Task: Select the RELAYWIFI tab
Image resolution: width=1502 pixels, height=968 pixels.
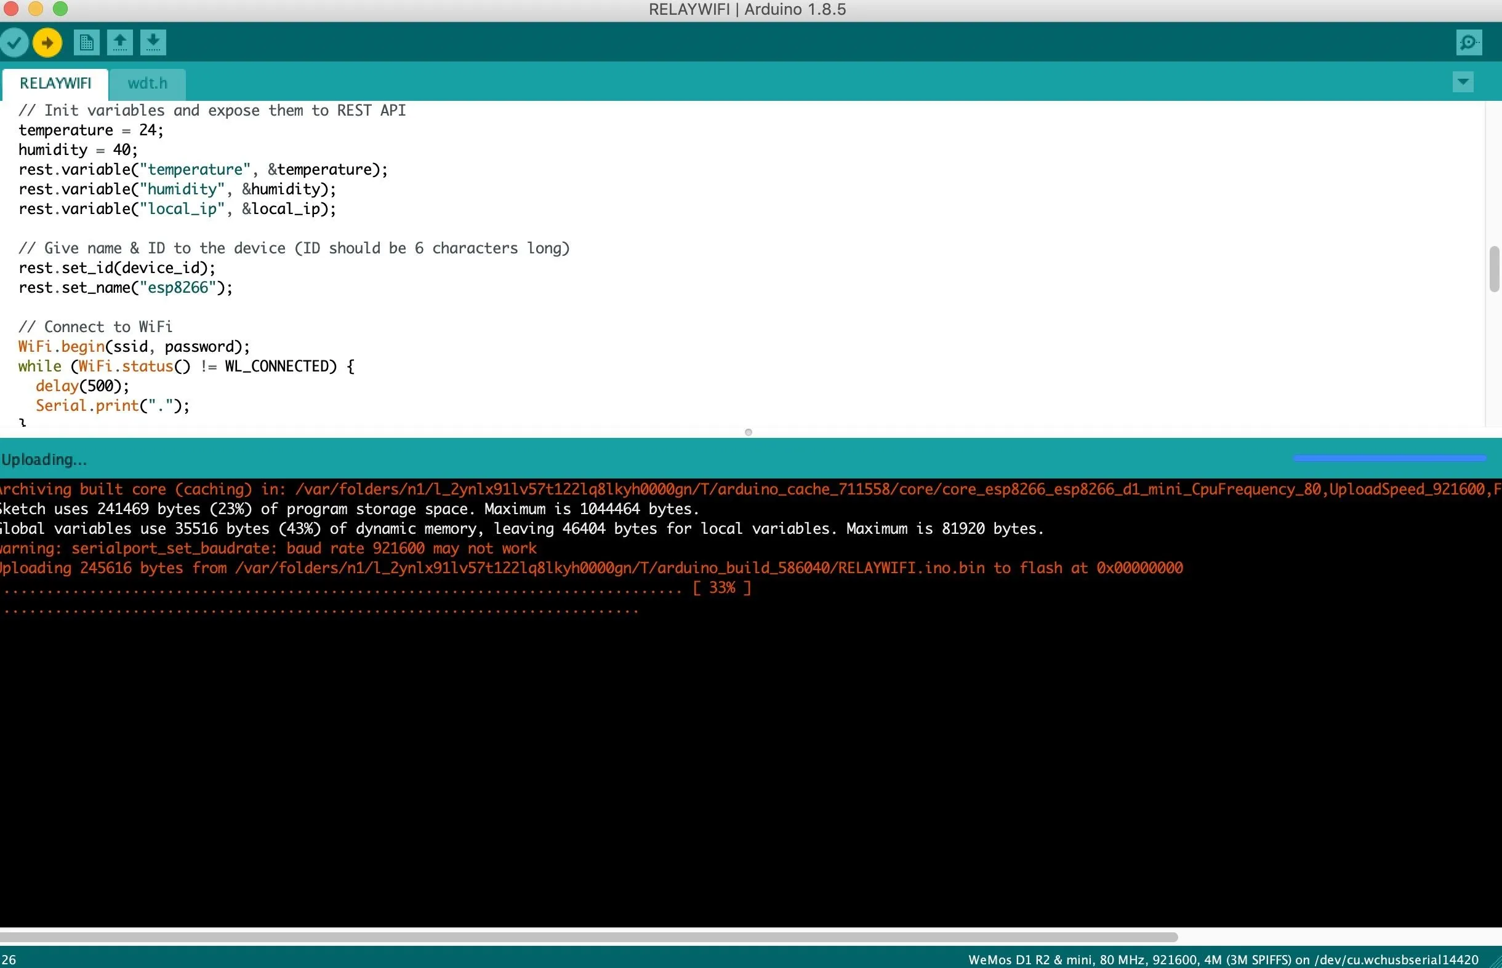Action: pos(55,84)
